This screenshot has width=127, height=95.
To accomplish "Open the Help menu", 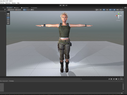I will (x=18, y=3).
